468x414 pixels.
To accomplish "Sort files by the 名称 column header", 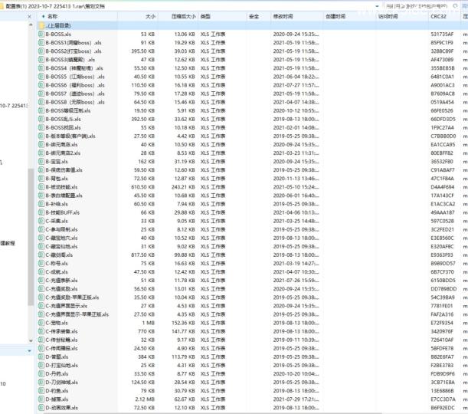I will 53,16.
